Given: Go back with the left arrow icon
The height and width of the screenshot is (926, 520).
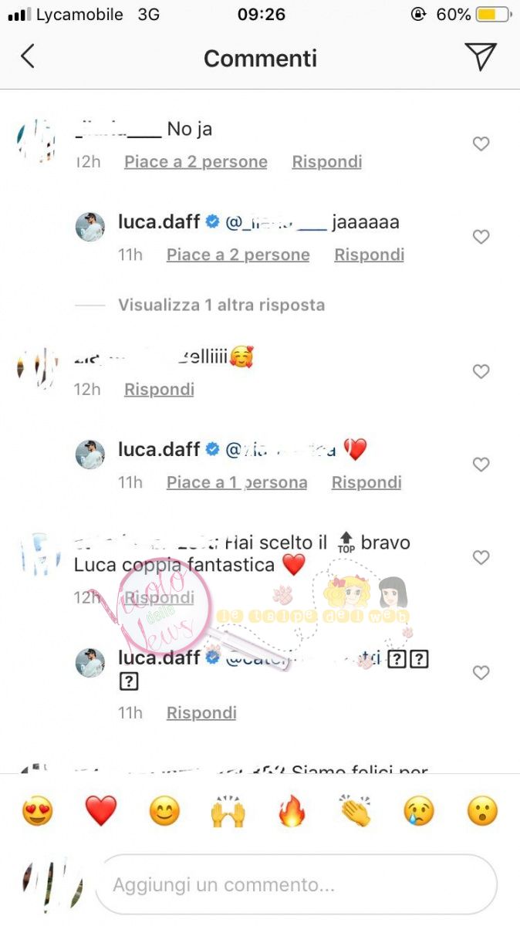Looking at the screenshot, I should (x=28, y=57).
